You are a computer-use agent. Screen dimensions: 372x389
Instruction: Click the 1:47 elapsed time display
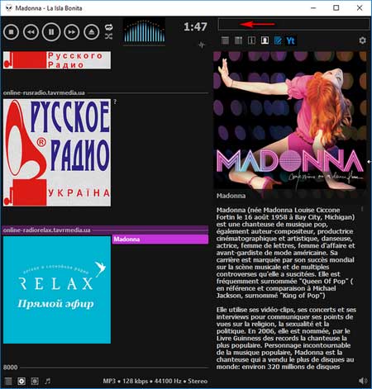pos(195,26)
